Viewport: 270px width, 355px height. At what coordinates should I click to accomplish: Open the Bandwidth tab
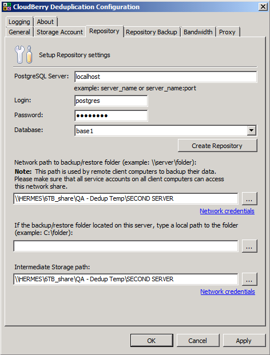click(x=198, y=32)
